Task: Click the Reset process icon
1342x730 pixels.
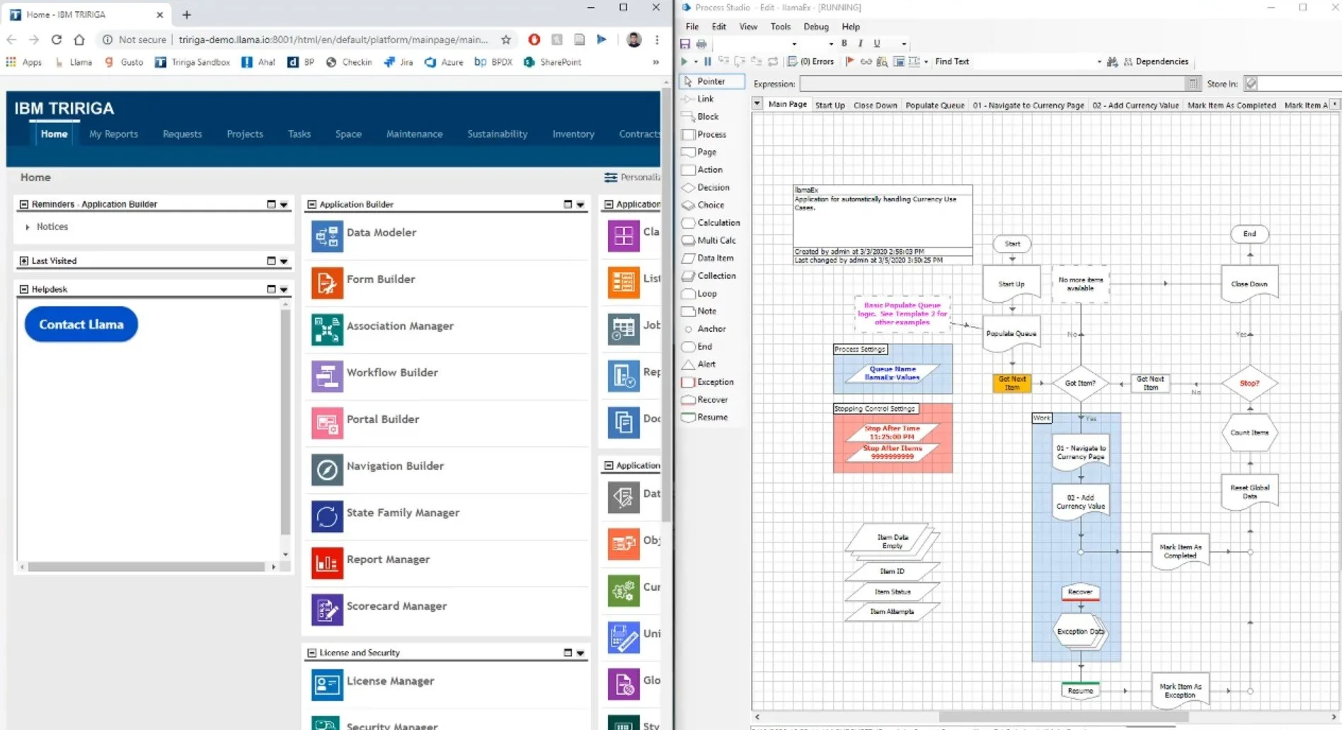Action: [x=773, y=62]
